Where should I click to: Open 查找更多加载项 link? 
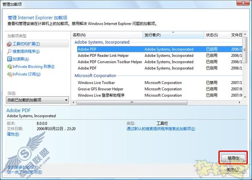(24, 167)
